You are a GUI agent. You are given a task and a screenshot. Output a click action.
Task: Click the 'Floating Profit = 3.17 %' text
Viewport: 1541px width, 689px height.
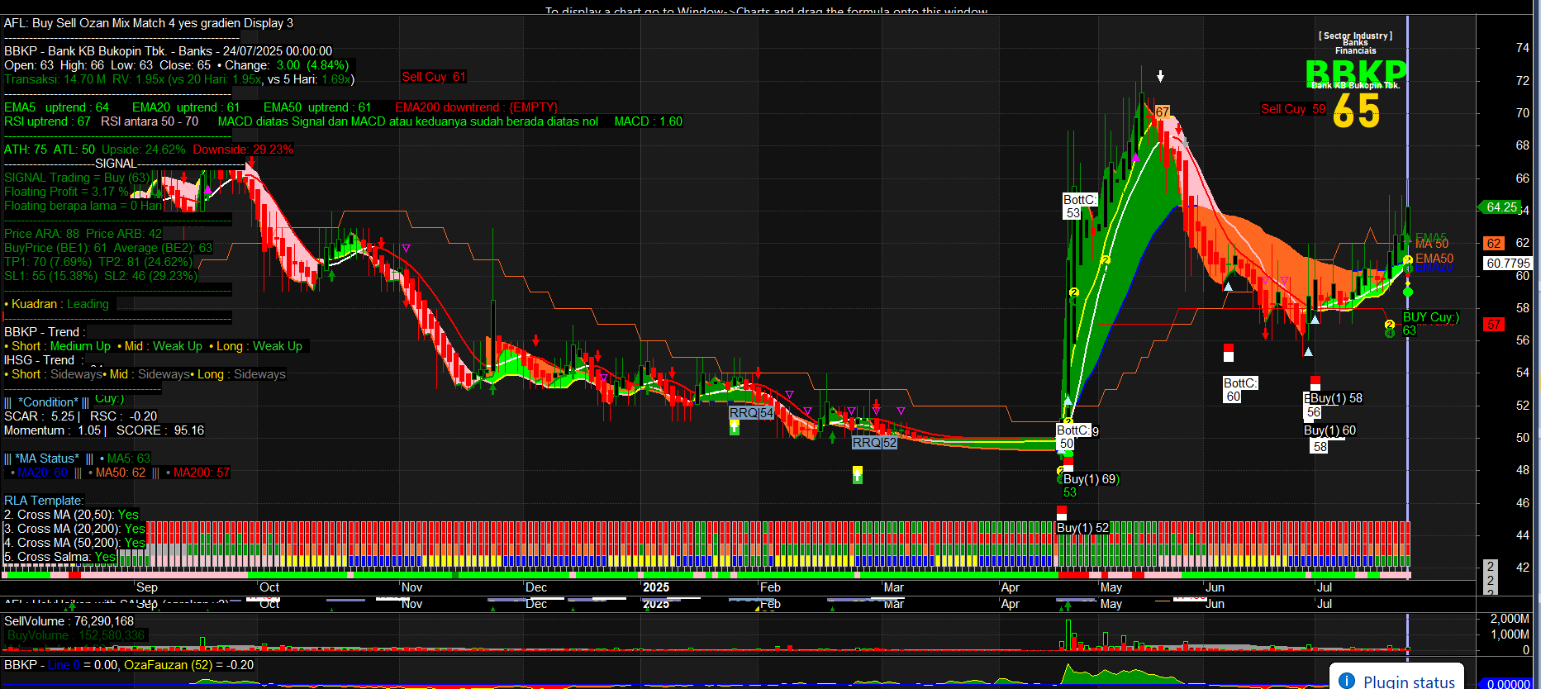point(67,192)
